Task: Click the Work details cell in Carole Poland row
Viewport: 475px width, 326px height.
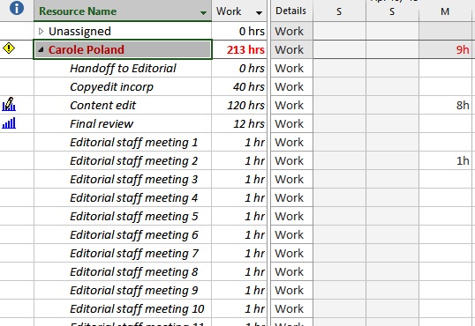Action: [291, 49]
